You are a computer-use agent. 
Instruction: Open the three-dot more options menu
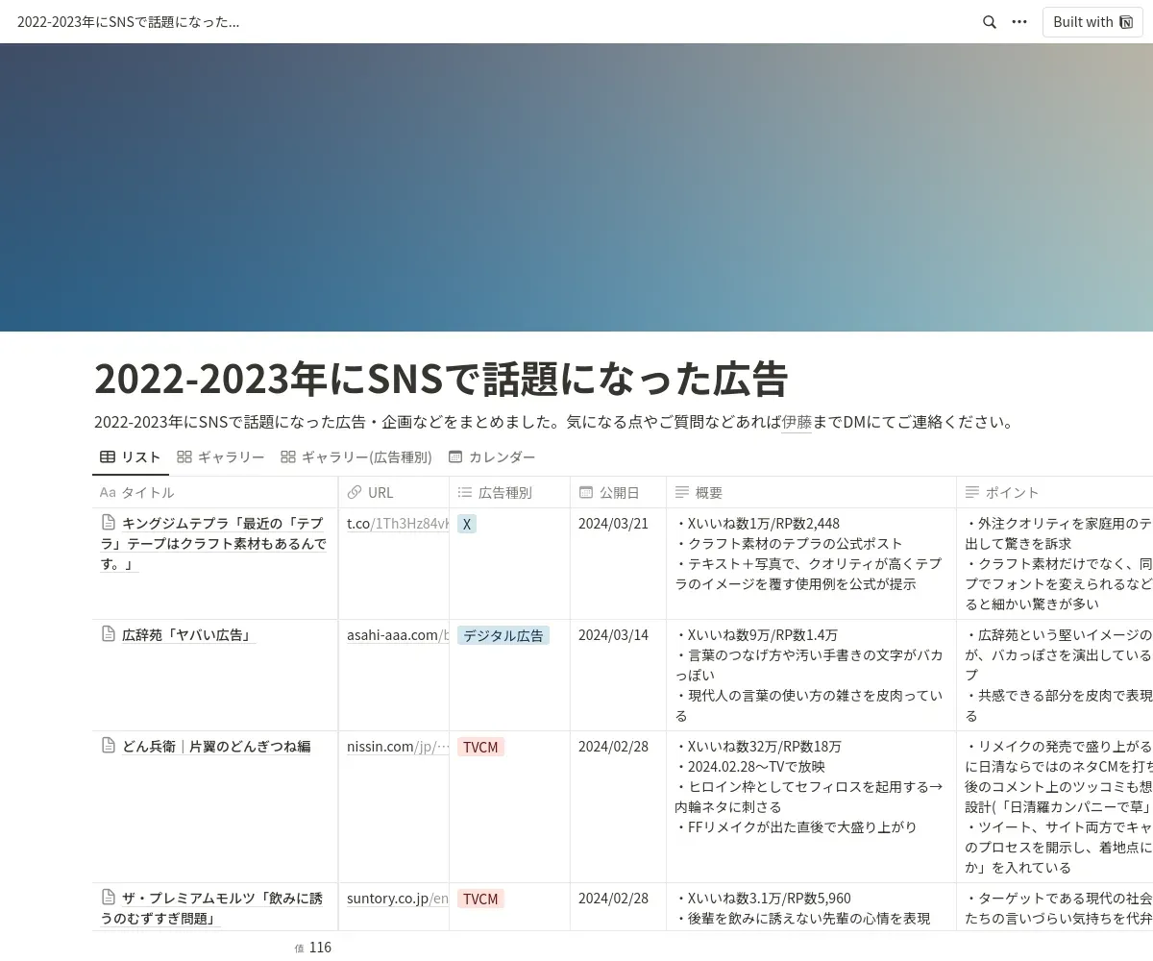[x=1019, y=22]
